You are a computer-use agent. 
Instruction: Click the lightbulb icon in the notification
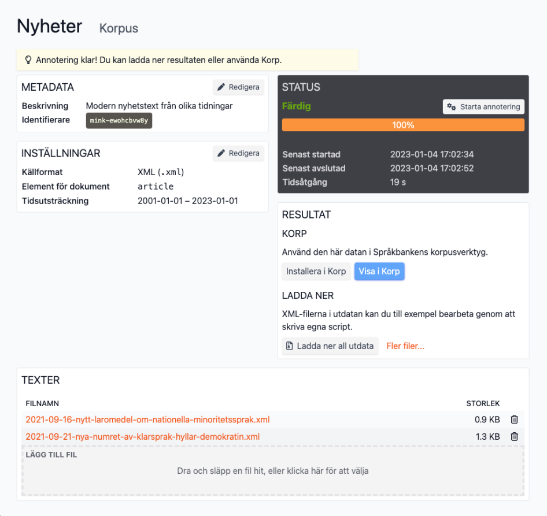(x=28, y=60)
